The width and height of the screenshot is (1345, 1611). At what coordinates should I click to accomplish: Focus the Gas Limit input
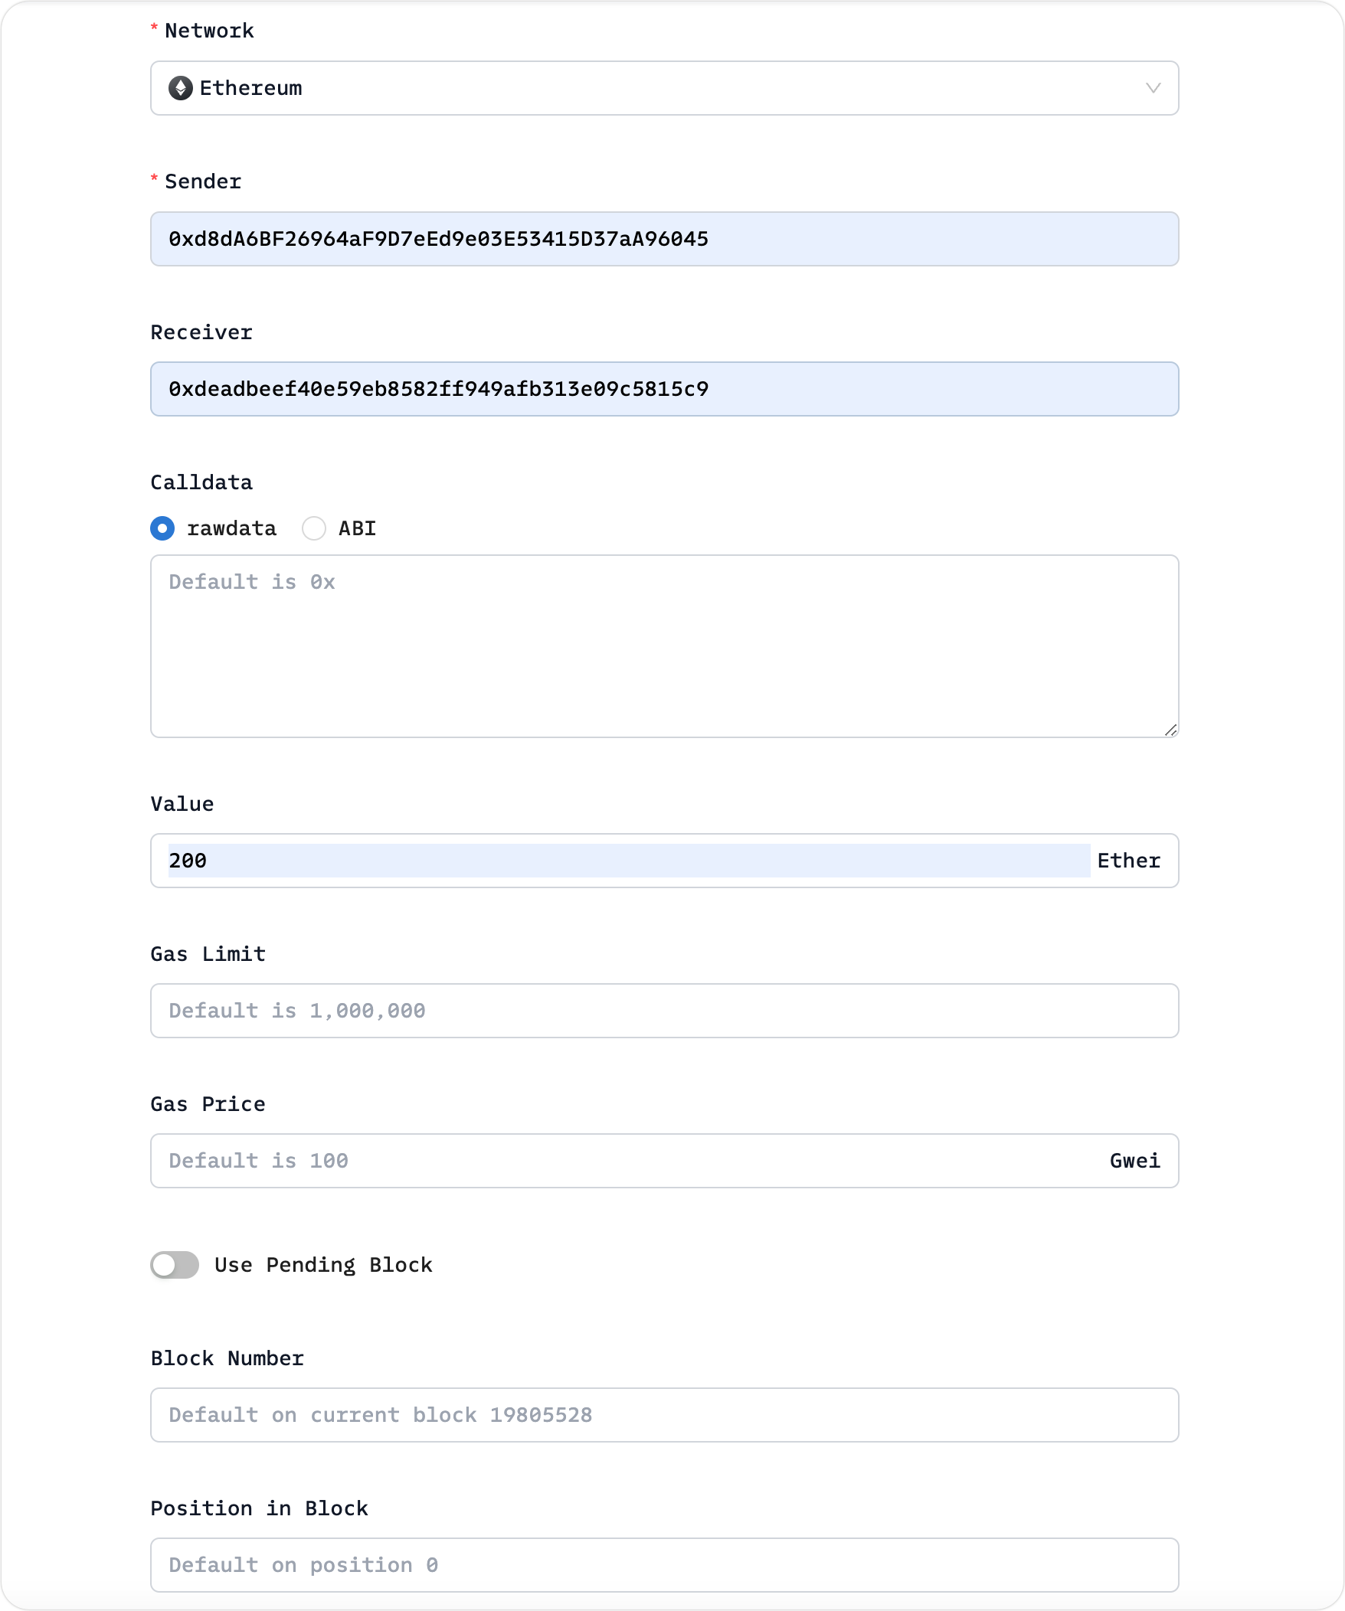pos(663,1011)
